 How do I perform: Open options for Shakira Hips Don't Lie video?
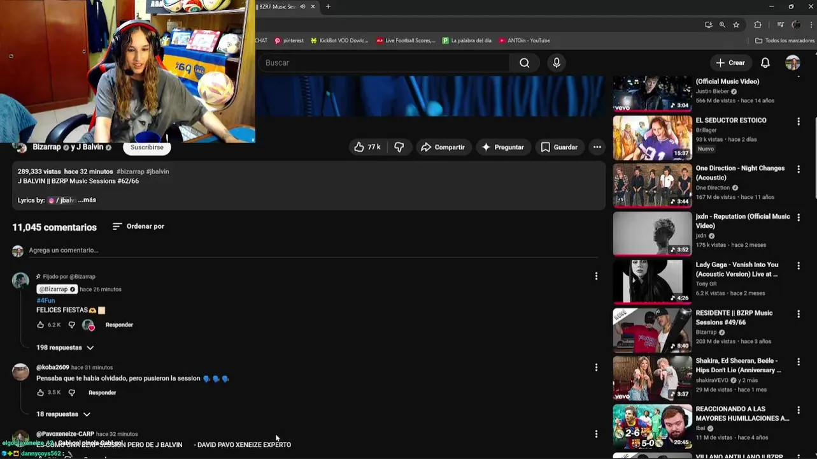click(x=799, y=362)
